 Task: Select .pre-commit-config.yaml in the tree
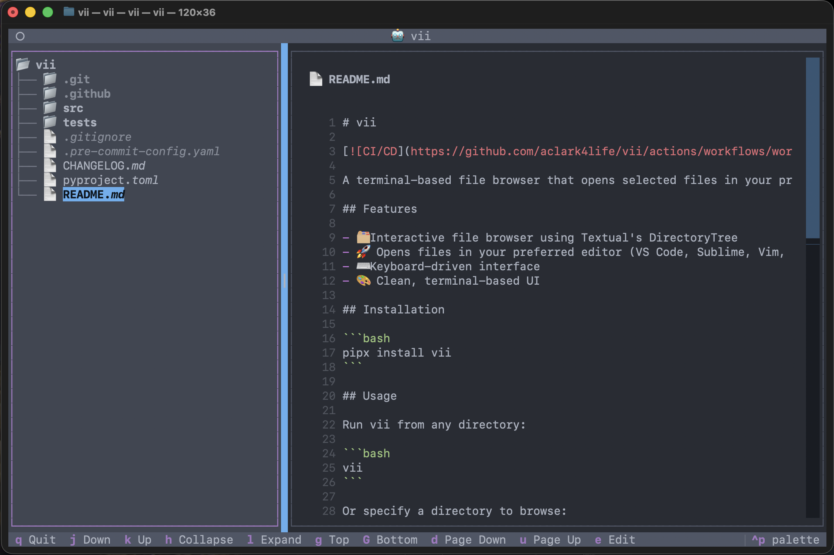click(141, 151)
